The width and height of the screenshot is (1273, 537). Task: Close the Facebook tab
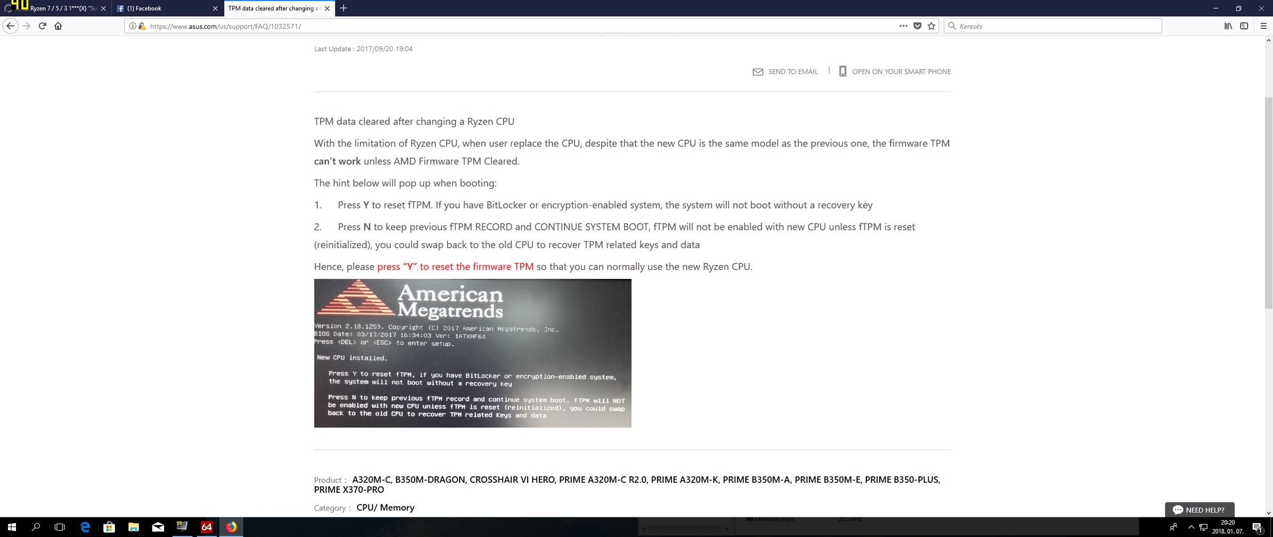tap(215, 8)
